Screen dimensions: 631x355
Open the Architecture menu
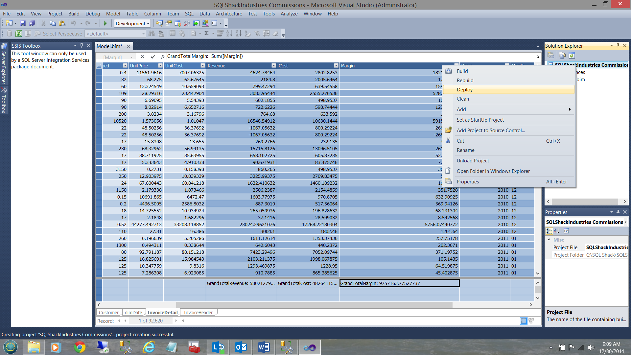[x=229, y=14]
